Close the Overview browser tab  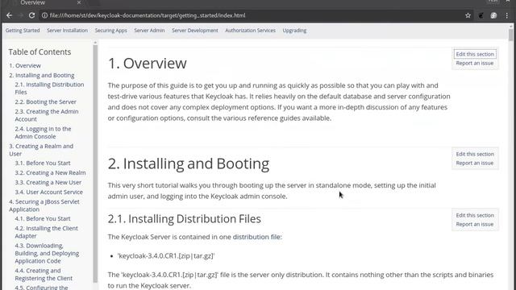point(79,2)
